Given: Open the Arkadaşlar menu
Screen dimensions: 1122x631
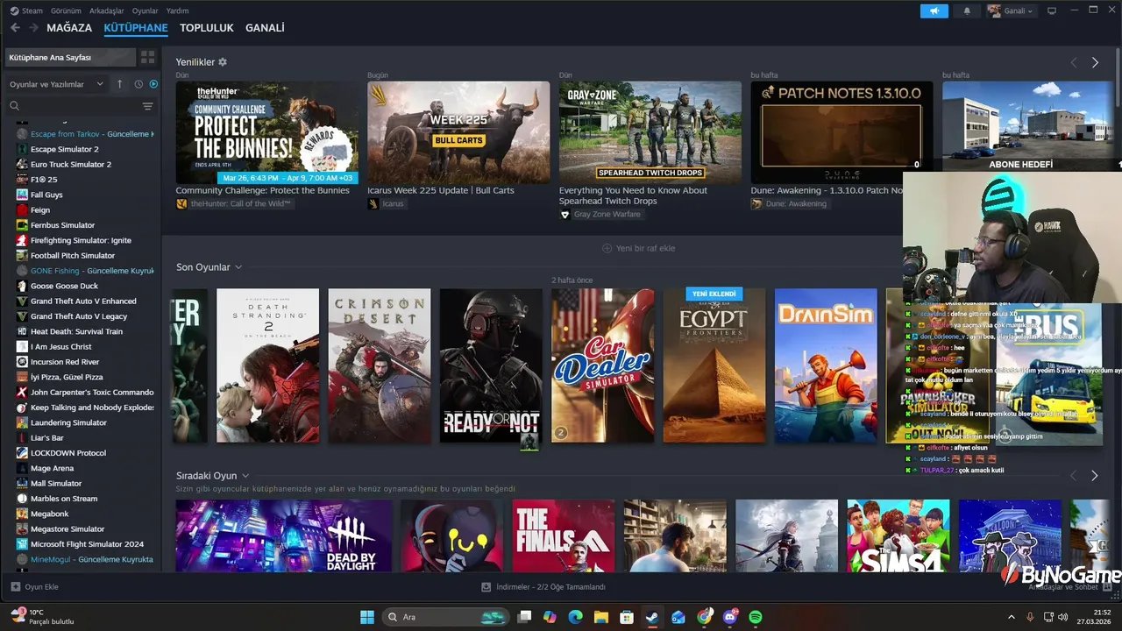Looking at the screenshot, I should click(x=107, y=11).
